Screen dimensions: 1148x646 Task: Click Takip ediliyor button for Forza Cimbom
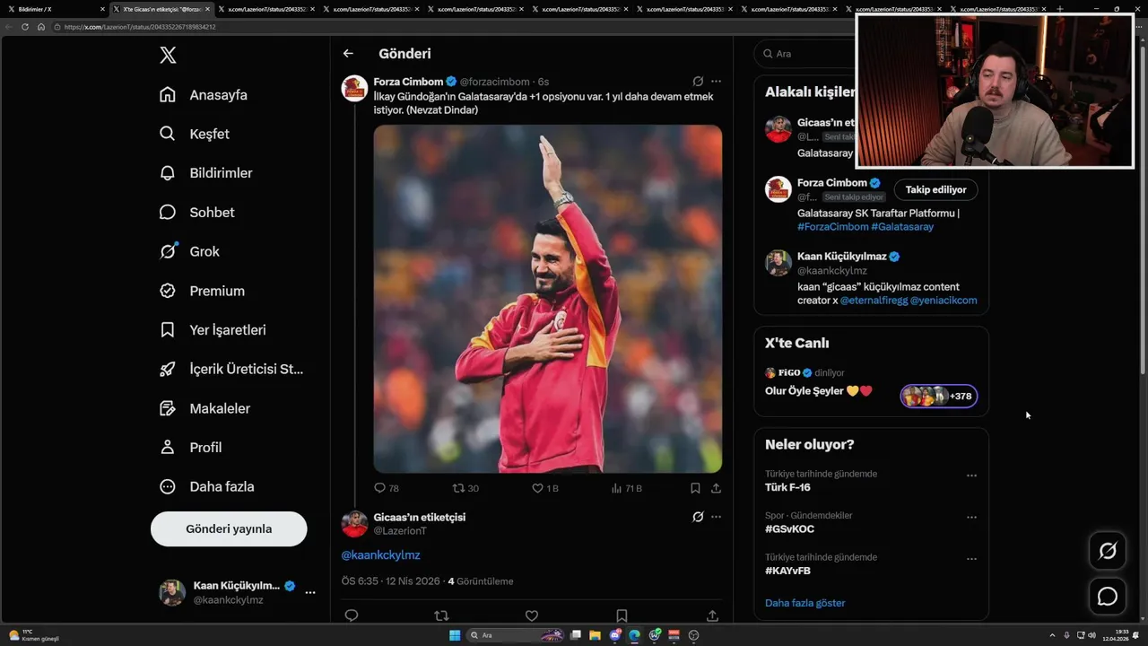935,189
